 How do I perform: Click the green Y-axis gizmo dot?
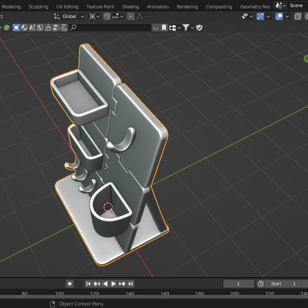point(306,58)
